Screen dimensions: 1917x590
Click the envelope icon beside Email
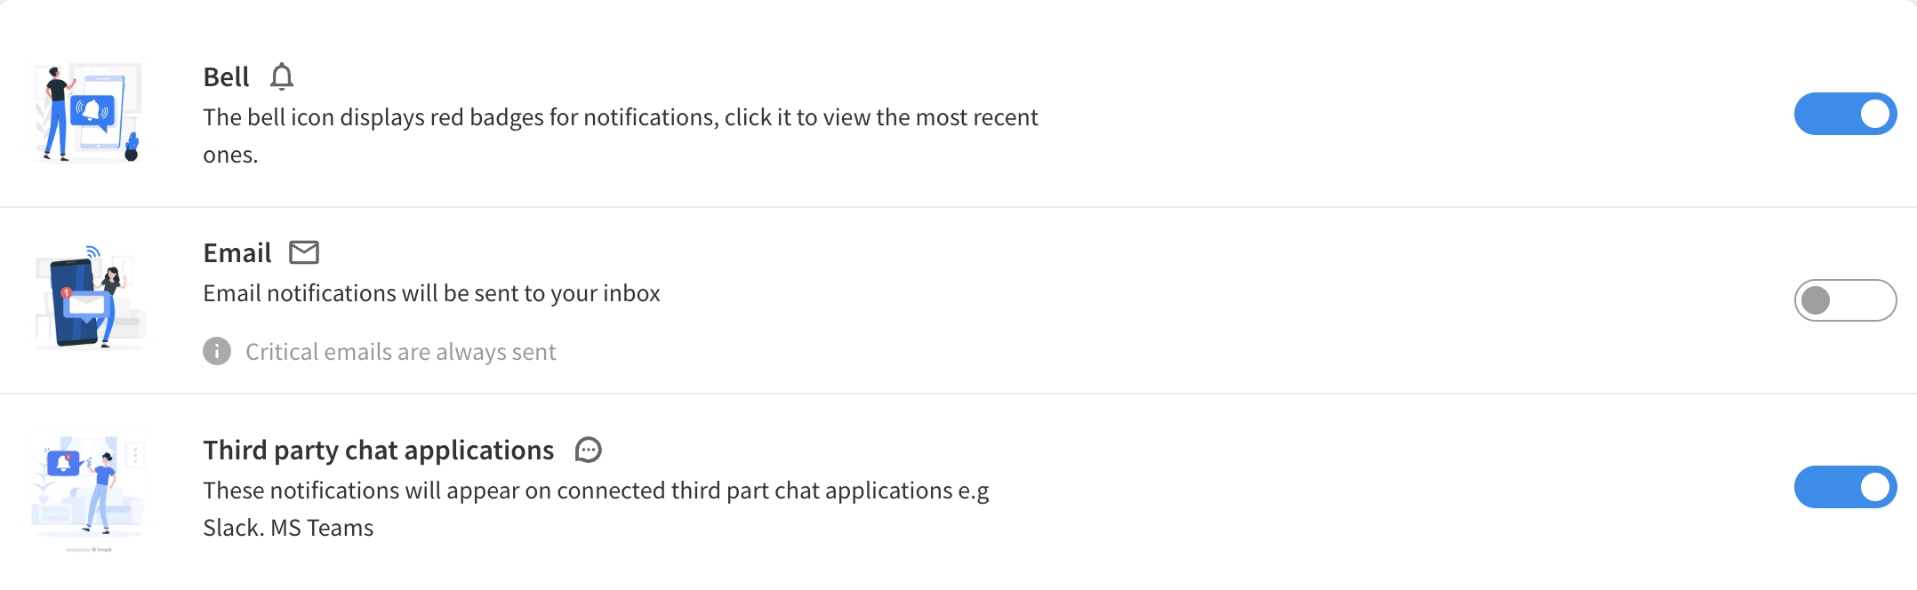304,252
